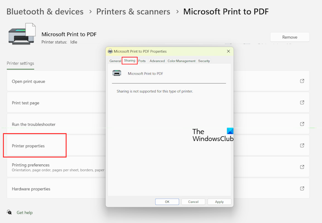The image size is (322, 223).
Task: Open the Color Management tab
Action: [182, 61]
